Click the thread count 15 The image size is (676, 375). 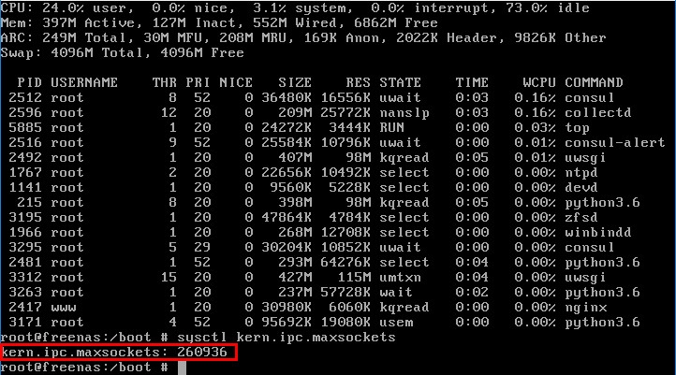point(169,277)
